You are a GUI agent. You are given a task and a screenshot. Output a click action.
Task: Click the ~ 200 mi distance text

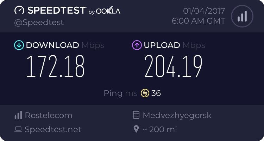pyautogui.click(x=159, y=129)
